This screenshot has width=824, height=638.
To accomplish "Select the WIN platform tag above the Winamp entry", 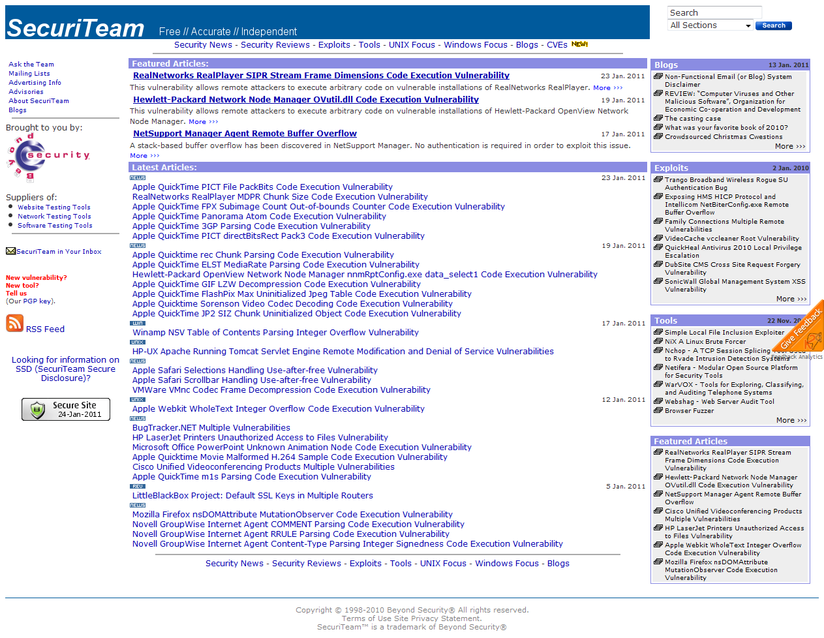I will (x=137, y=323).
